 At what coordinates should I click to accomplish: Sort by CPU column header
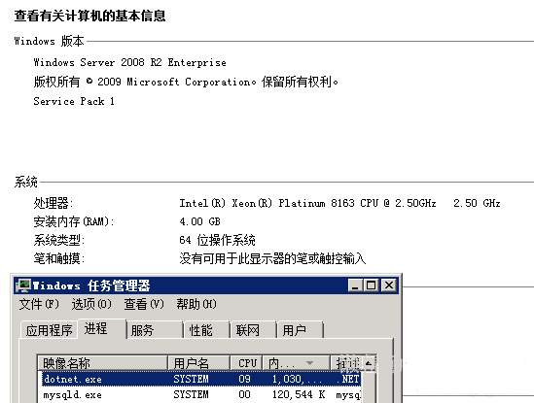coord(246,363)
